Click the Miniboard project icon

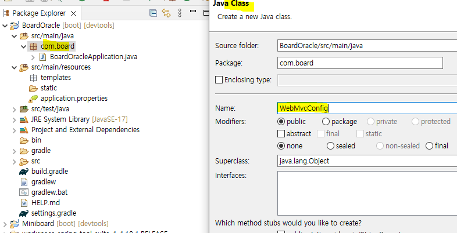click(15, 224)
